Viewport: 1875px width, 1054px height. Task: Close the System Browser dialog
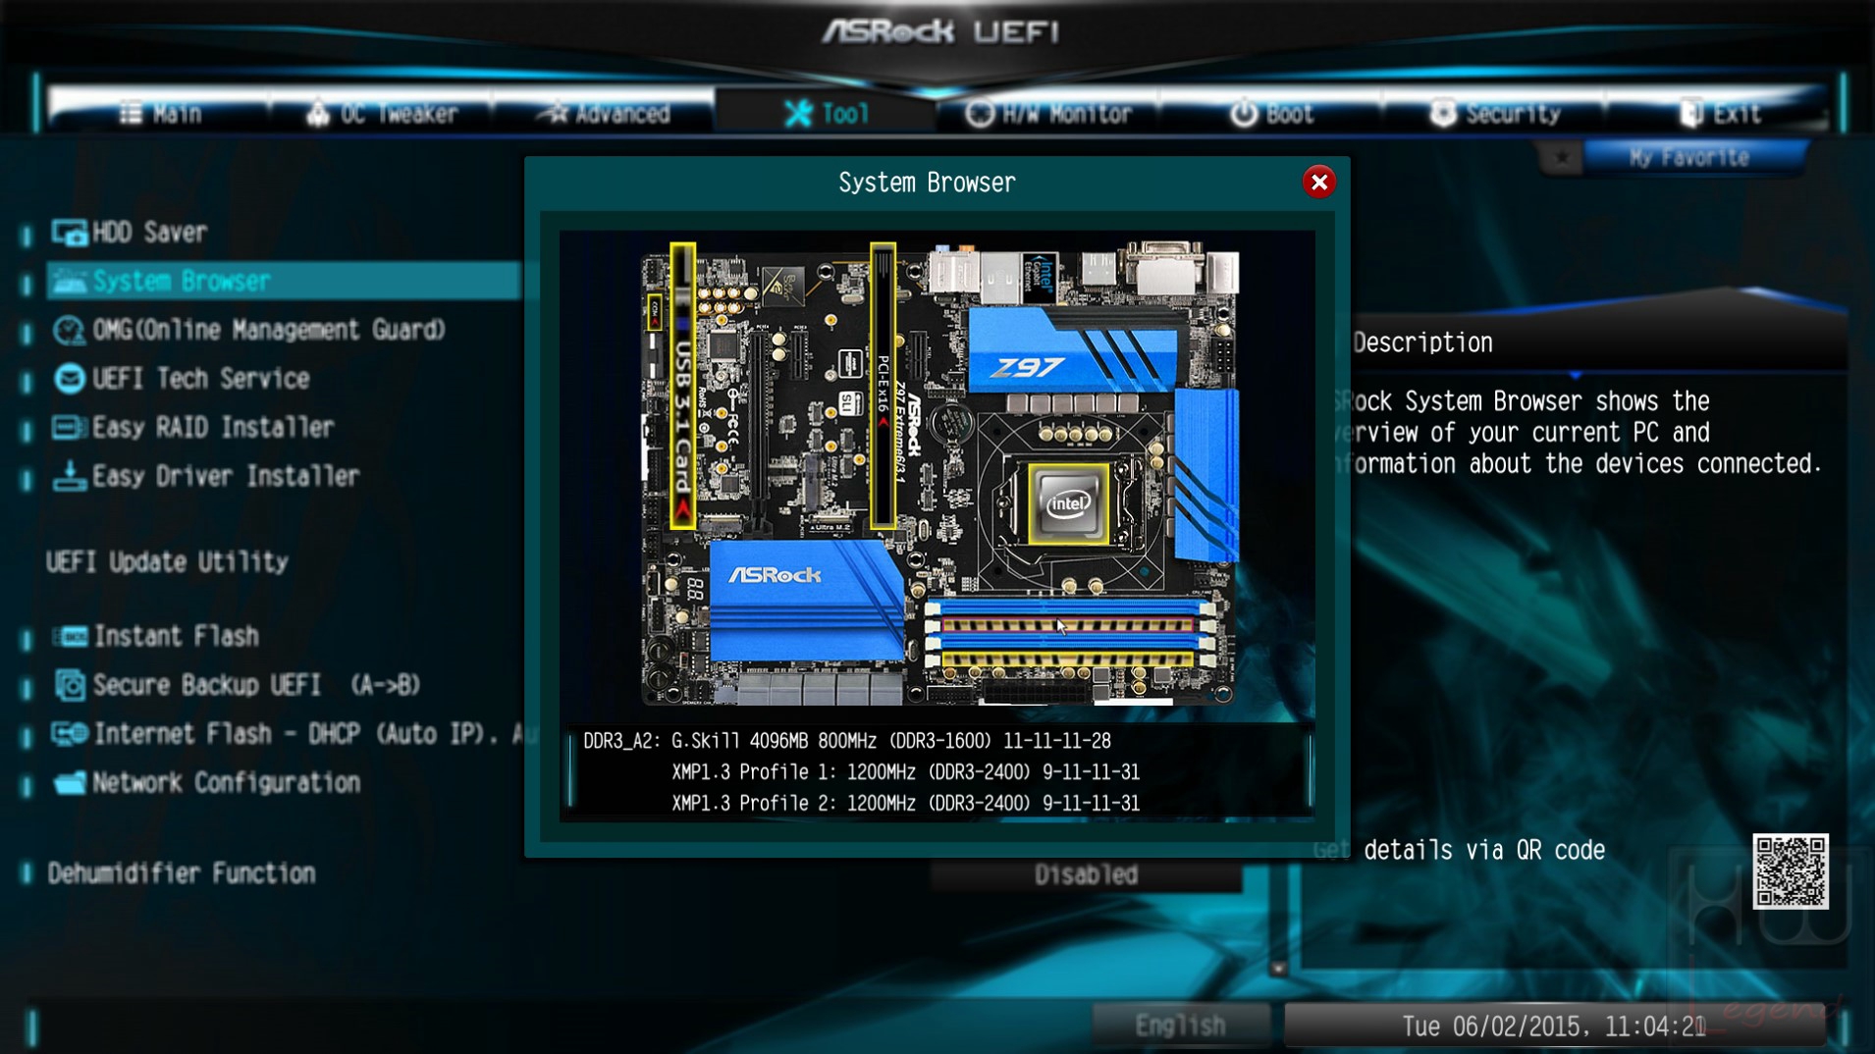(1318, 182)
